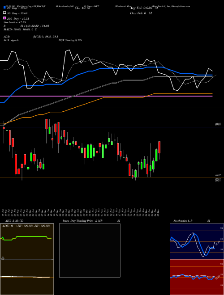Click the 'Intra Day Trading Price & MR' title
The width and height of the screenshot is (224, 295).
click(82, 221)
